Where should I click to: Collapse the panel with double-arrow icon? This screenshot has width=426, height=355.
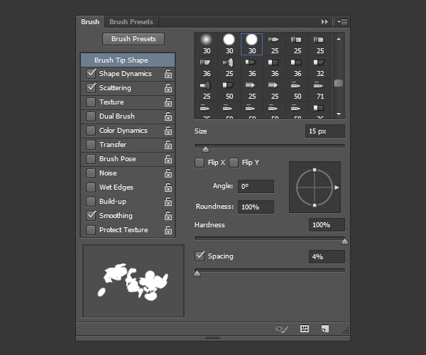tap(324, 21)
